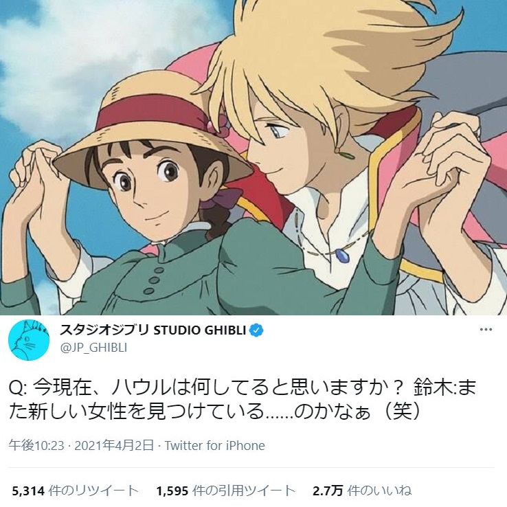Open the Twitter for iPhone source link
Viewport: 507px width, 507px height.
pos(215,446)
